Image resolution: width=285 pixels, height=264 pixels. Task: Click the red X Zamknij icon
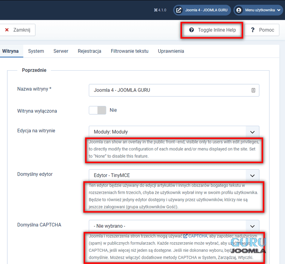pyautogui.click(x=7, y=30)
